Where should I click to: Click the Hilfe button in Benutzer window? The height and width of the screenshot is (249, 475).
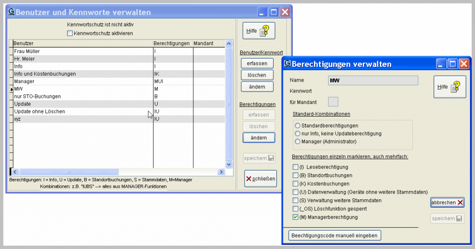(258, 31)
